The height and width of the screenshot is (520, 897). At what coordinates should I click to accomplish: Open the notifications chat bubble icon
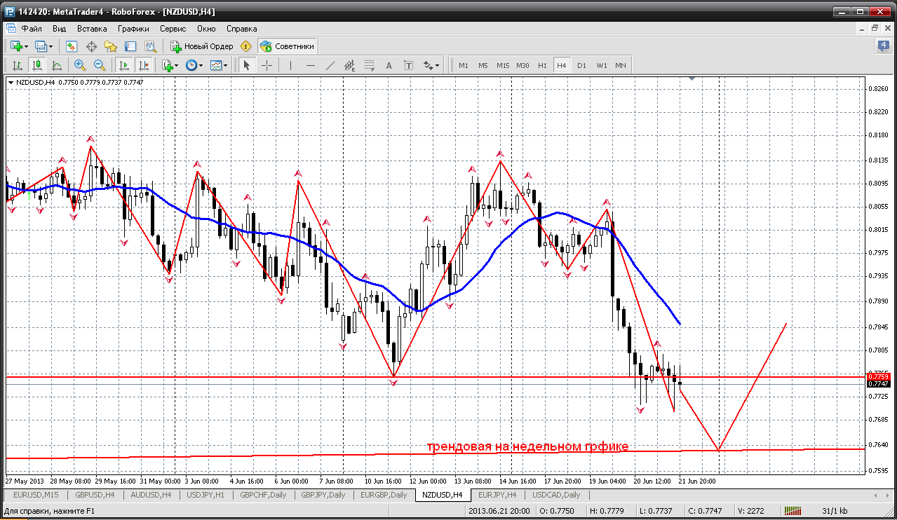pyautogui.click(x=883, y=46)
